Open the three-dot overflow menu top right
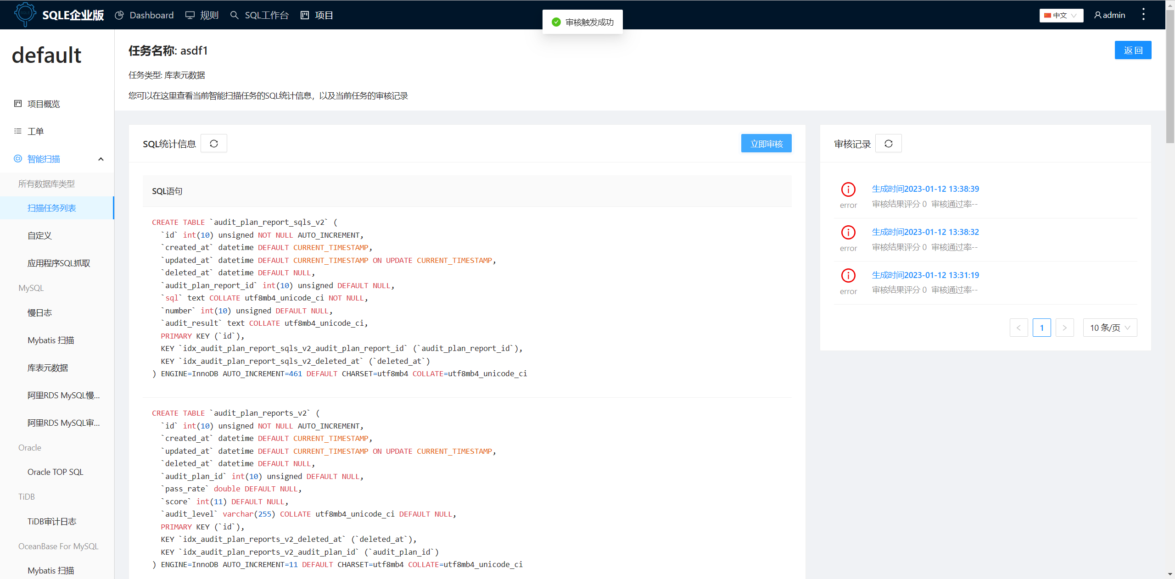 click(x=1143, y=14)
